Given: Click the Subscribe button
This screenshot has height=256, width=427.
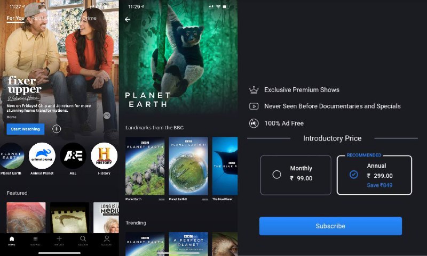Looking at the screenshot, I should 330,226.
